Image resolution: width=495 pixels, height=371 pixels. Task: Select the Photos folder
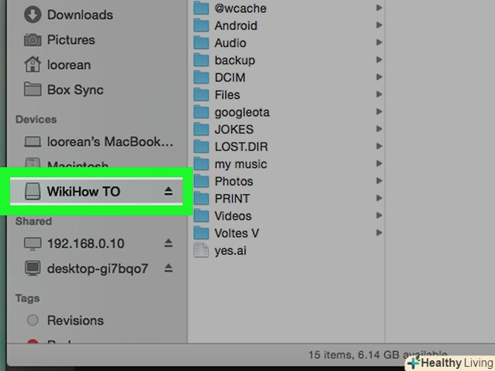point(223,181)
